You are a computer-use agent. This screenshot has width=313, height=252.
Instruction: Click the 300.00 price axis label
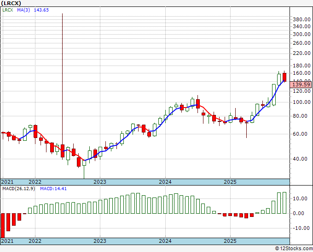click(x=301, y=34)
